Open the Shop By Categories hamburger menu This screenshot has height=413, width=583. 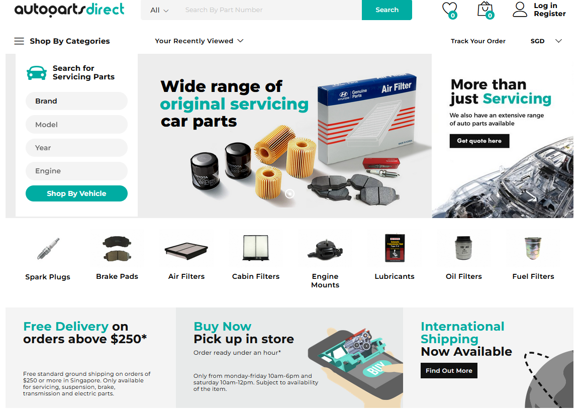[x=19, y=41]
